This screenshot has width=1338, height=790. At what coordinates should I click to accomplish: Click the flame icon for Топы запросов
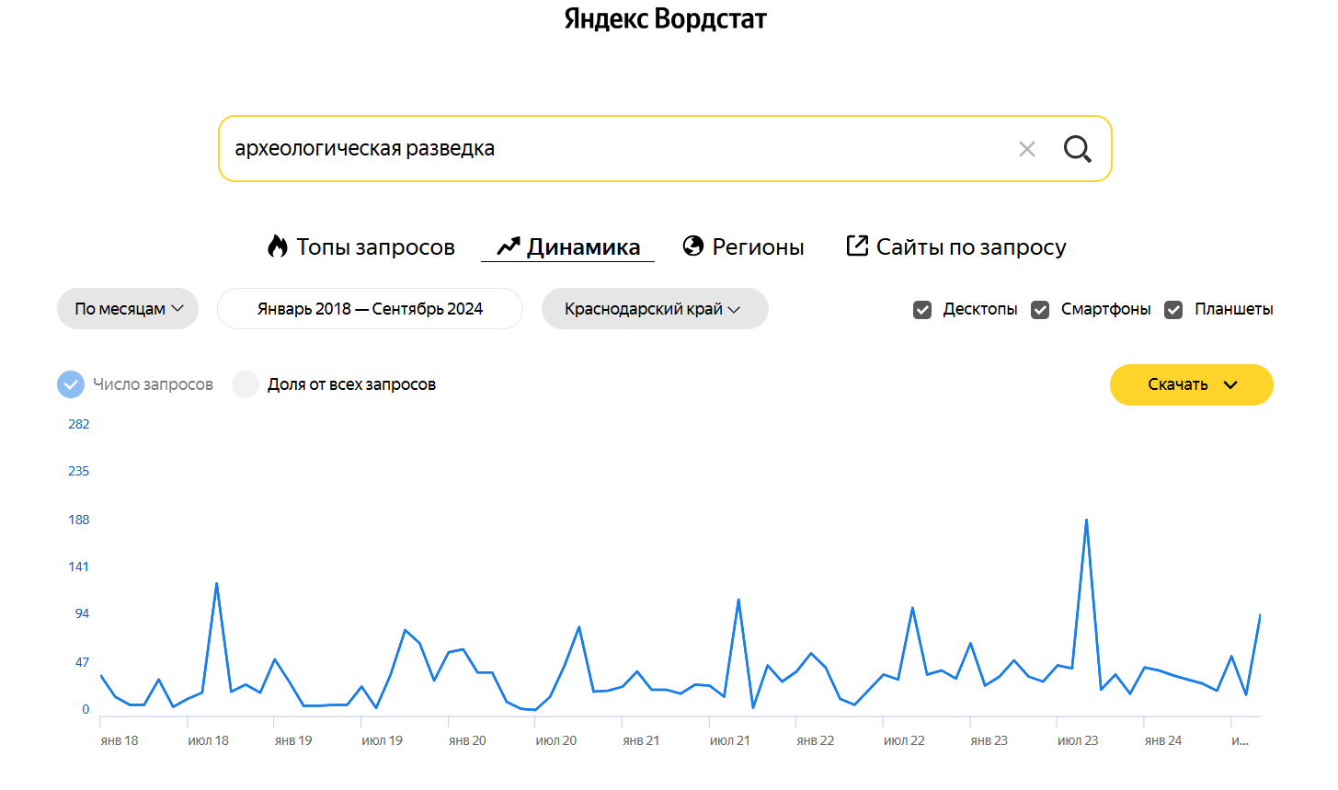pyautogui.click(x=277, y=246)
